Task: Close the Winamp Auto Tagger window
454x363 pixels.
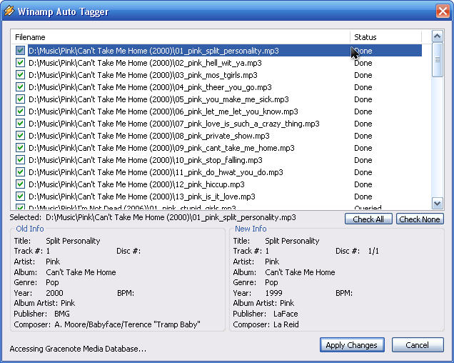Action: [x=443, y=11]
